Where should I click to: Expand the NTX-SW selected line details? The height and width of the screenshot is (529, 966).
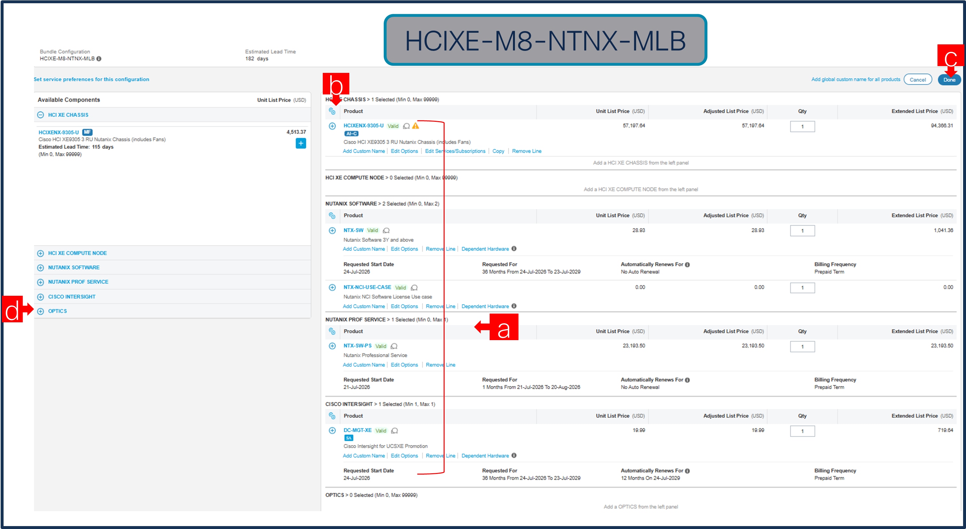pos(332,231)
